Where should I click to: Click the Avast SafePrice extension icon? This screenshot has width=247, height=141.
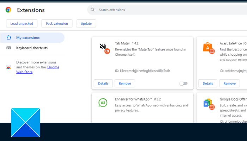208,48
